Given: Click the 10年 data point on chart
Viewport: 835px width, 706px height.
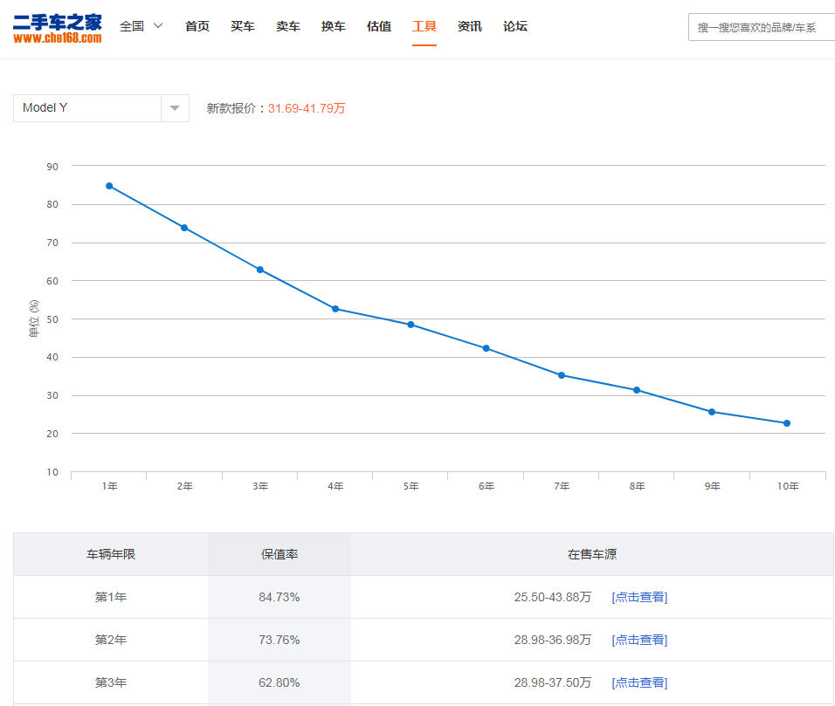Looking at the screenshot, I should [787, 423].
